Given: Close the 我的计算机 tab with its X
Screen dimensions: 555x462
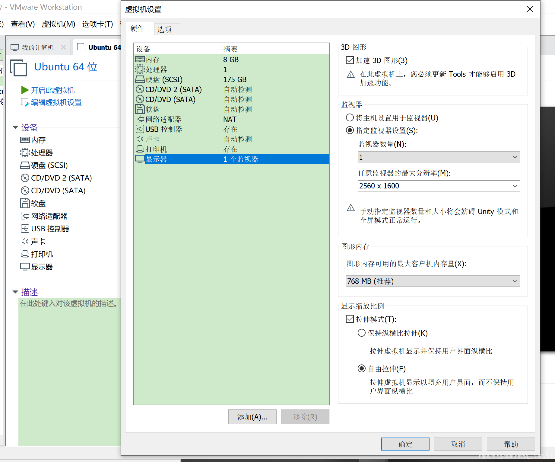Looking at the screenshot, I should coord(63,47).
